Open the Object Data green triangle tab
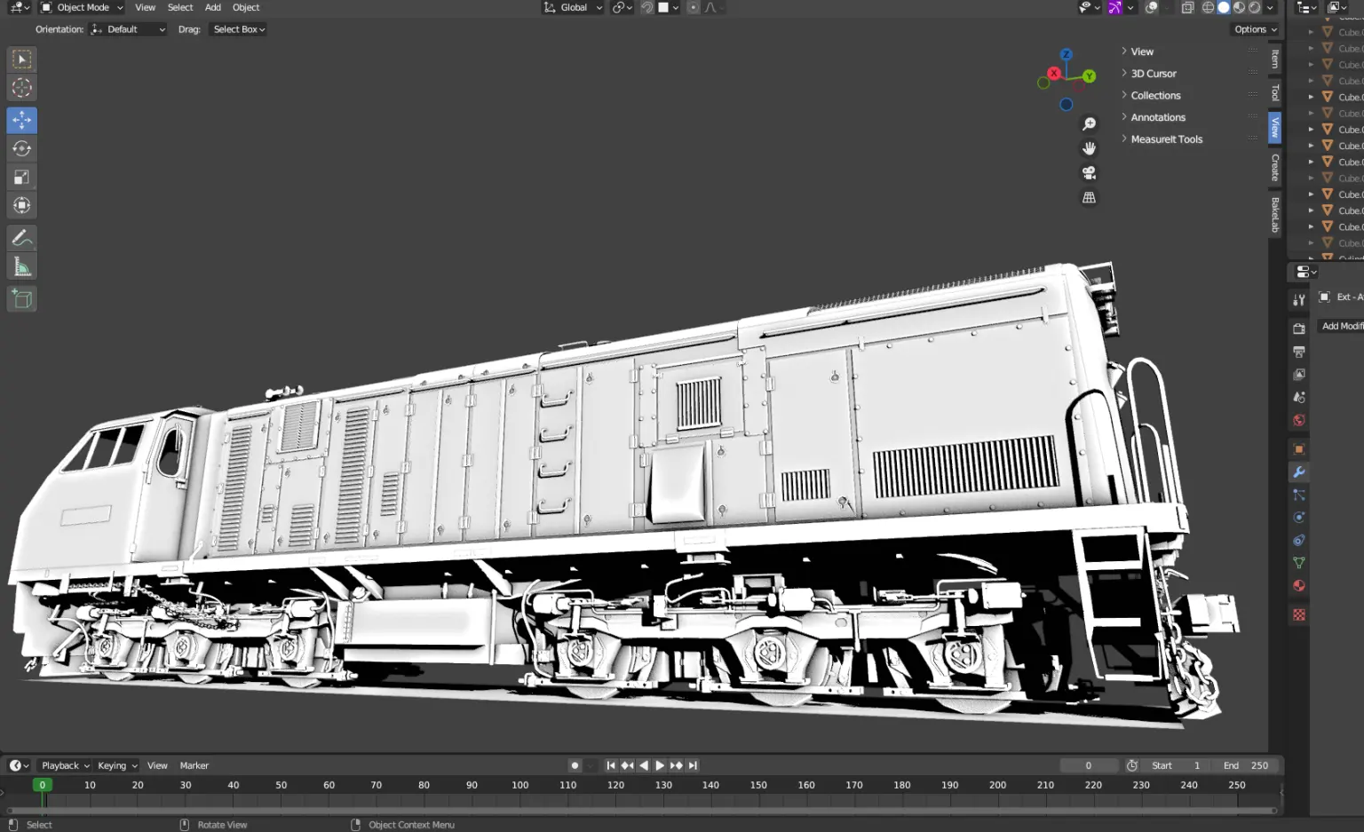 (1299, 563)
